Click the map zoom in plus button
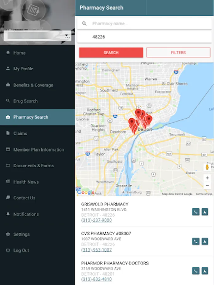Image resolution: width=214 pixels, height=285 pixels. click(207, 178)
